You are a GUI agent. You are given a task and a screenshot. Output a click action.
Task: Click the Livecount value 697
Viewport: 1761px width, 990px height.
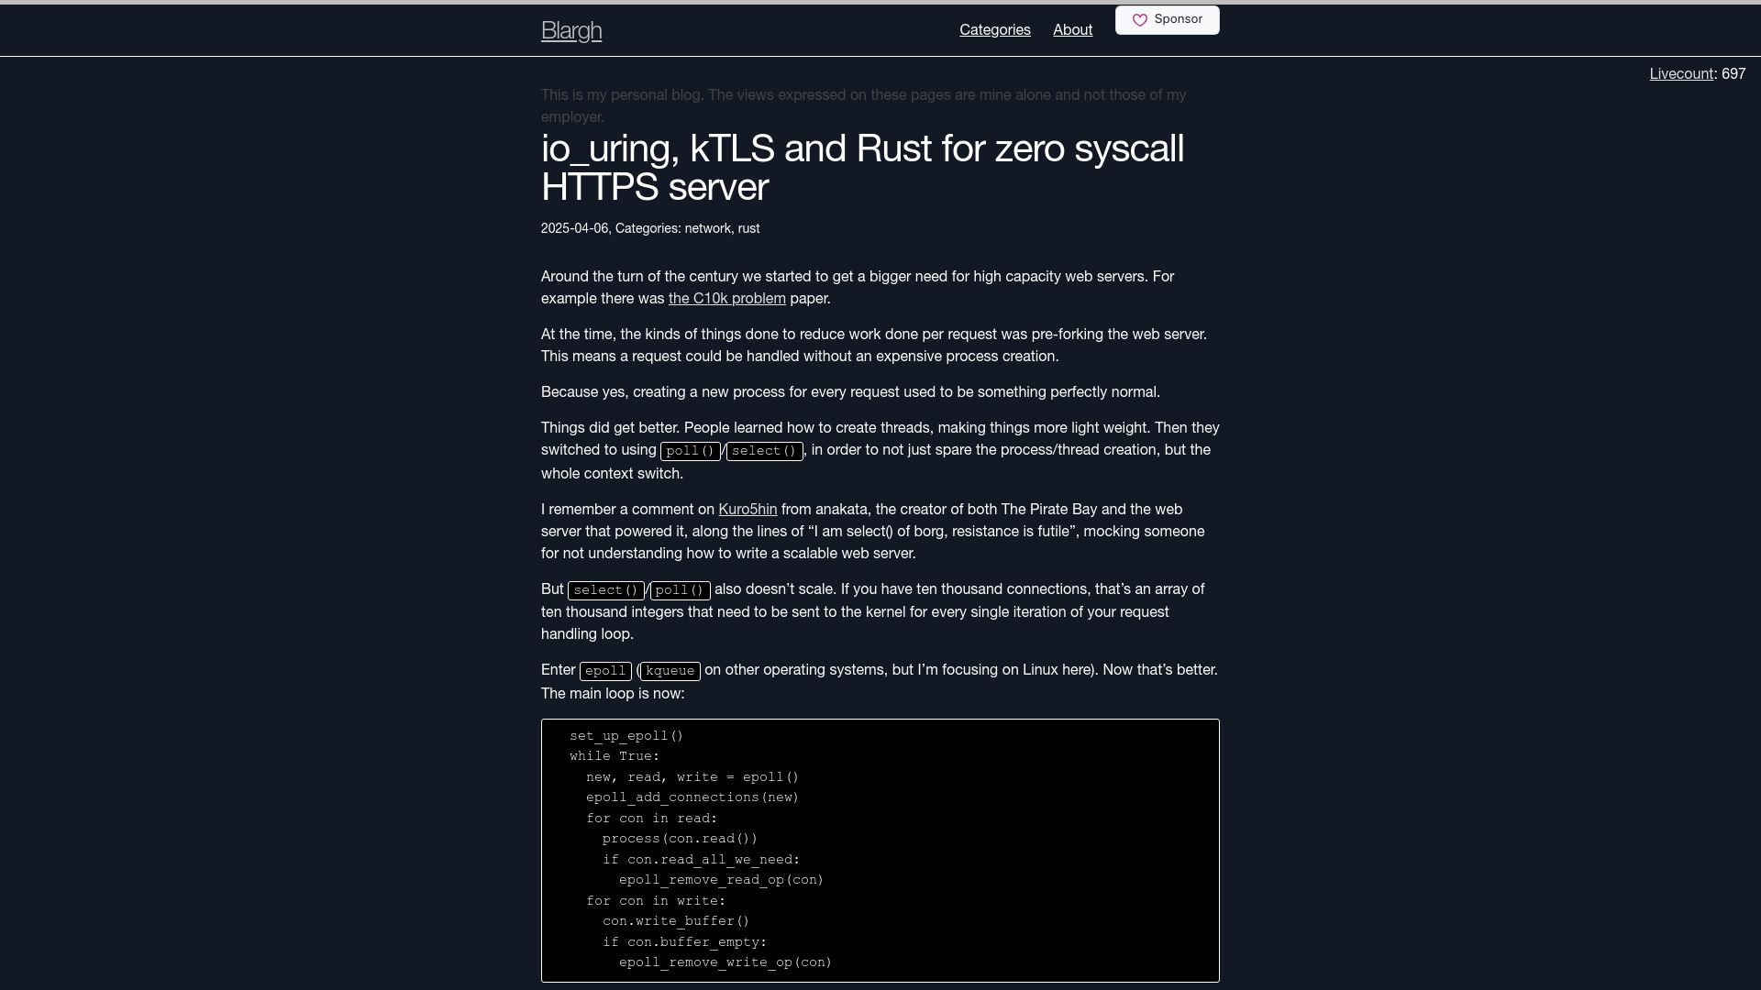click(x=1733, y=74)
